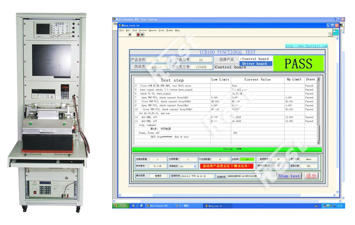Click the red Abort Execution icon
Screen dimensions: 355x225
point(137,34)
